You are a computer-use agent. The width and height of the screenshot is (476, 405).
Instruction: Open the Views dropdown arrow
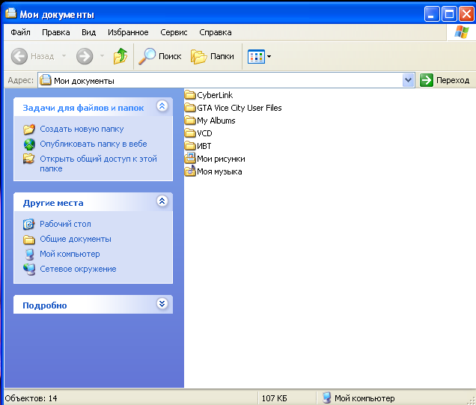269,56
